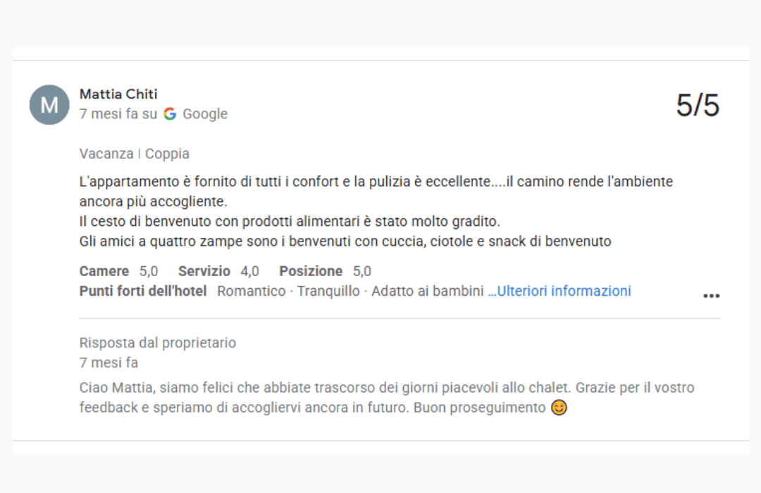Select Adatto ai bambini highlight tag
The width and height of the screenshot is (761, 493).
pyautogui.click(x=428, y=291)
